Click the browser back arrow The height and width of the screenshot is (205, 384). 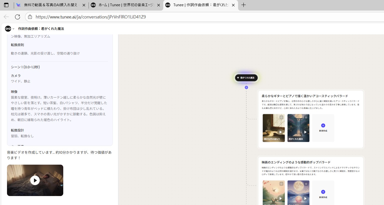coord(6,17)
